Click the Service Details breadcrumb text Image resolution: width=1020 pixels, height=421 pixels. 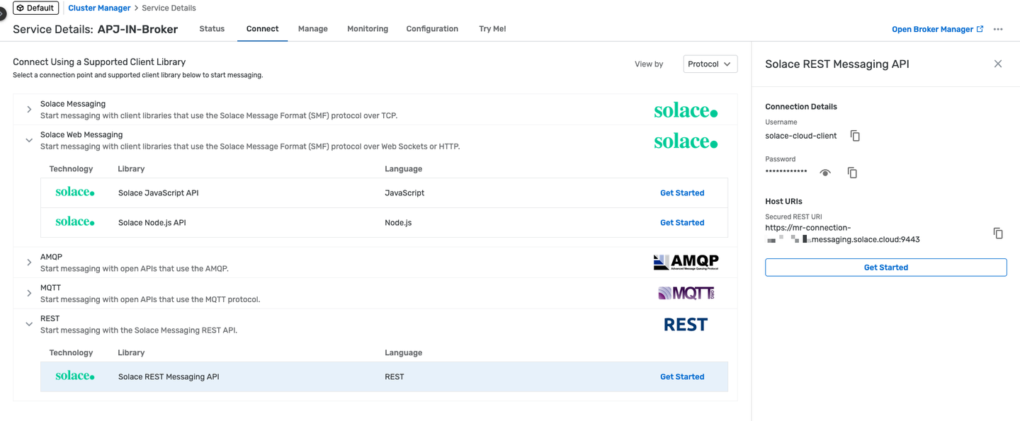169,8
